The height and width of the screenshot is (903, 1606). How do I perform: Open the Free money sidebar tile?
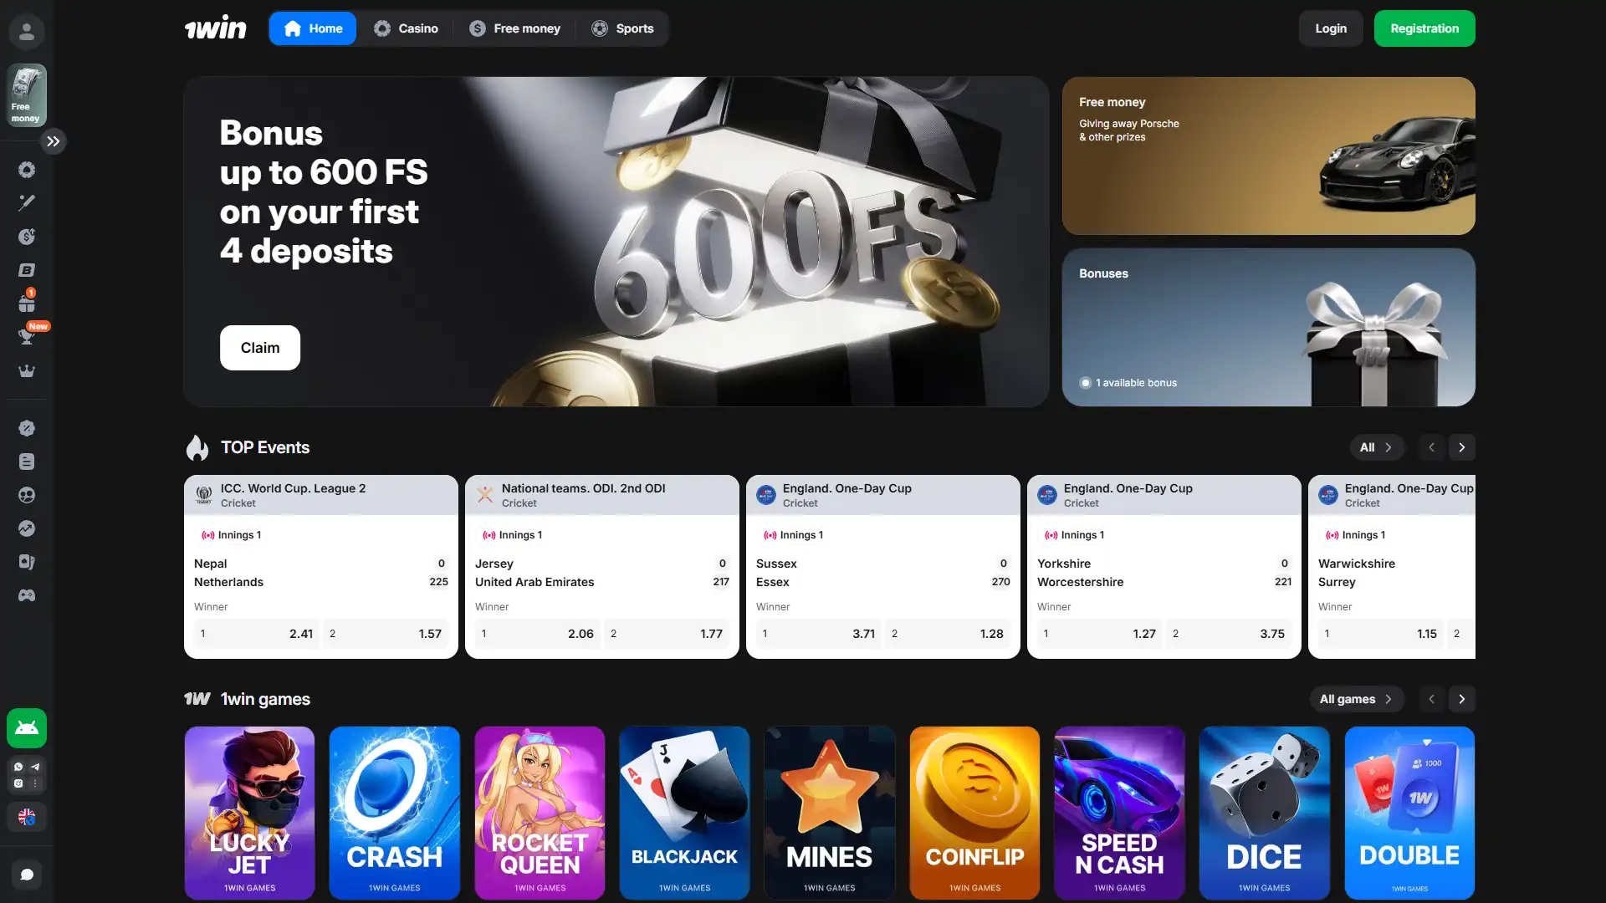[x=27, y=95]
